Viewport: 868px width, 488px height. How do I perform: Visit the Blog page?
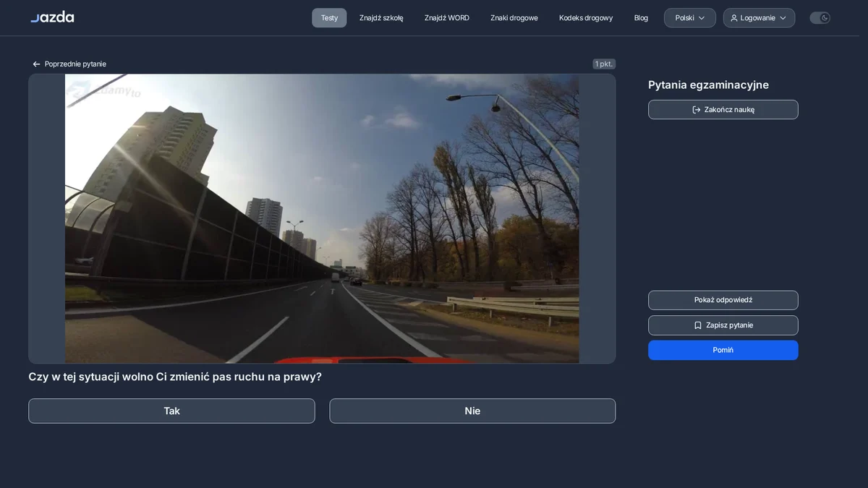coord(641,18)
